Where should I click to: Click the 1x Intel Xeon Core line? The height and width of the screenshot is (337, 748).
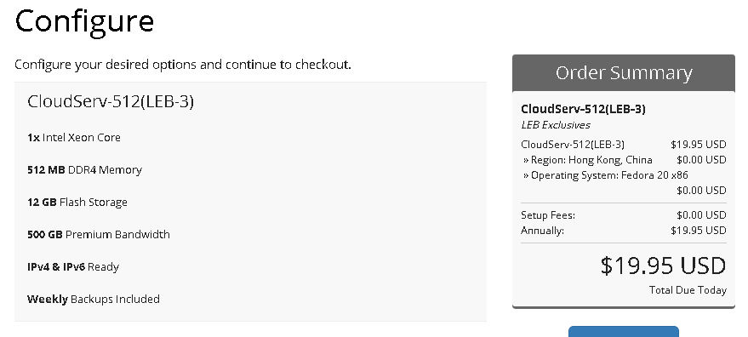tap(74, 138)
